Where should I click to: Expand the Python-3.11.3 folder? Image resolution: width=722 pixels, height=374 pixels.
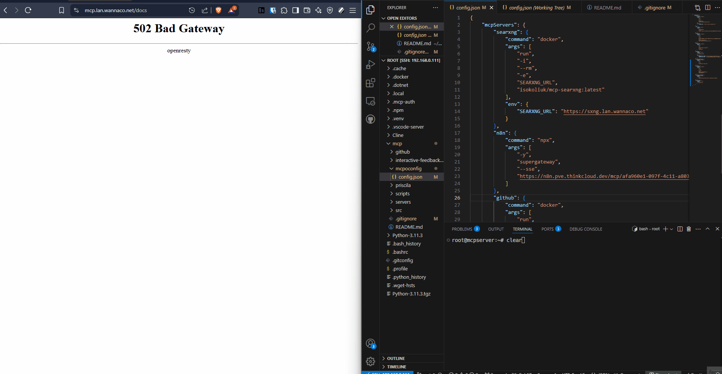[412, 236]
